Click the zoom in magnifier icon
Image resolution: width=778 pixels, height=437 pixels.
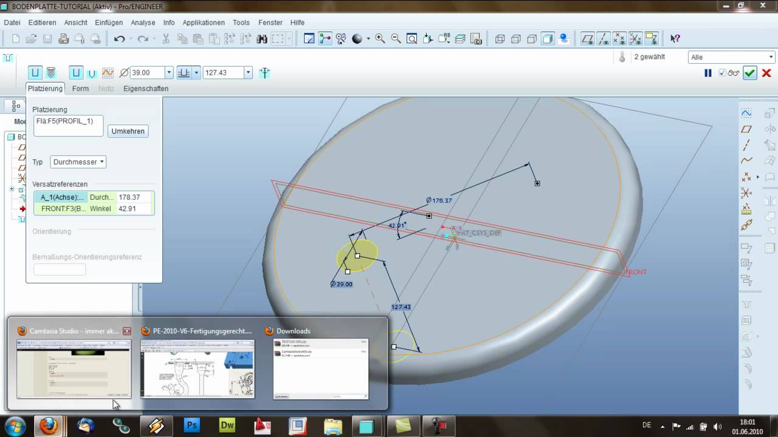(x=380, y=39)
